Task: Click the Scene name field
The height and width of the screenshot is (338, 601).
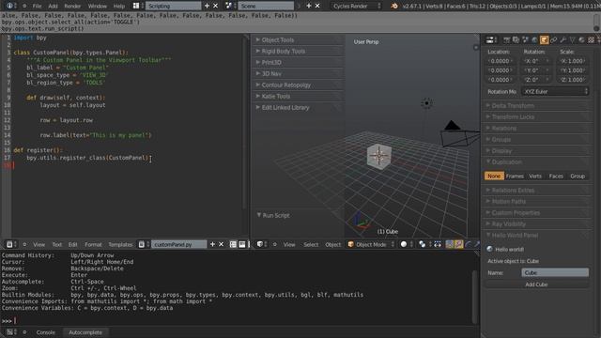Action: [x=266, y=6]
